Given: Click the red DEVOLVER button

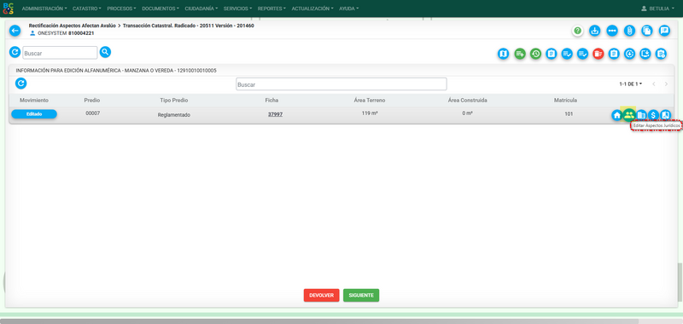Looking at the screenshot, I should click(x=322, y=295).
